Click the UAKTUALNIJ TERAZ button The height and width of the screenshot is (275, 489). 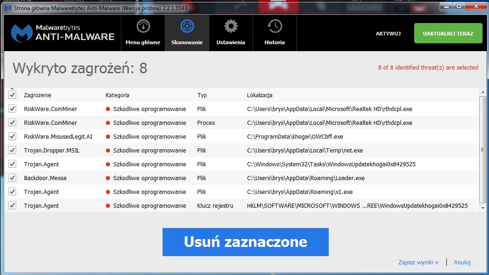pyautogui.click(x=448, y=33)
